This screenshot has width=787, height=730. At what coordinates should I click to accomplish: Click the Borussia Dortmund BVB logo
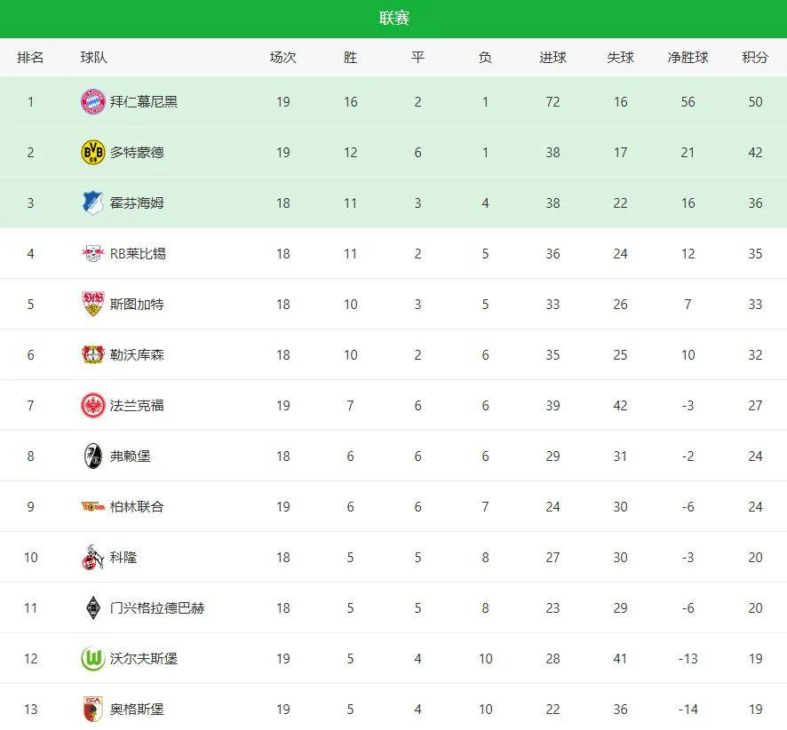[93, 152]
